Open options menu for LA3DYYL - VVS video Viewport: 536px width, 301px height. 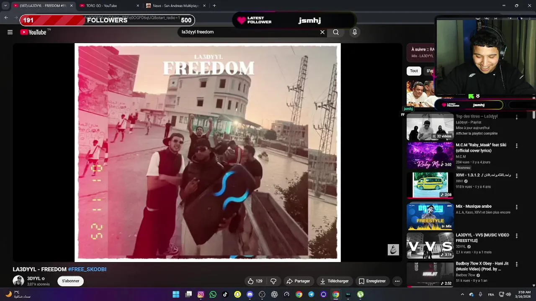(x=516, y=236)
